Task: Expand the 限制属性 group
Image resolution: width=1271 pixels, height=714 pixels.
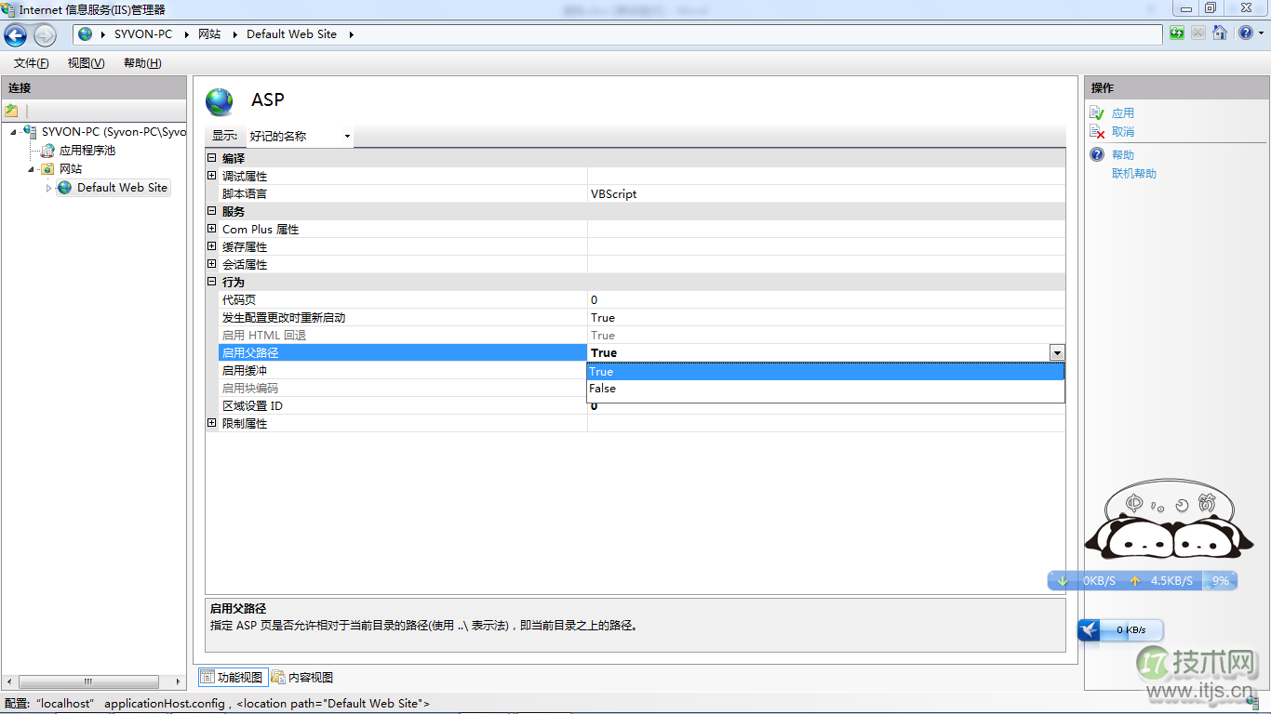Action: pos(212,423)
